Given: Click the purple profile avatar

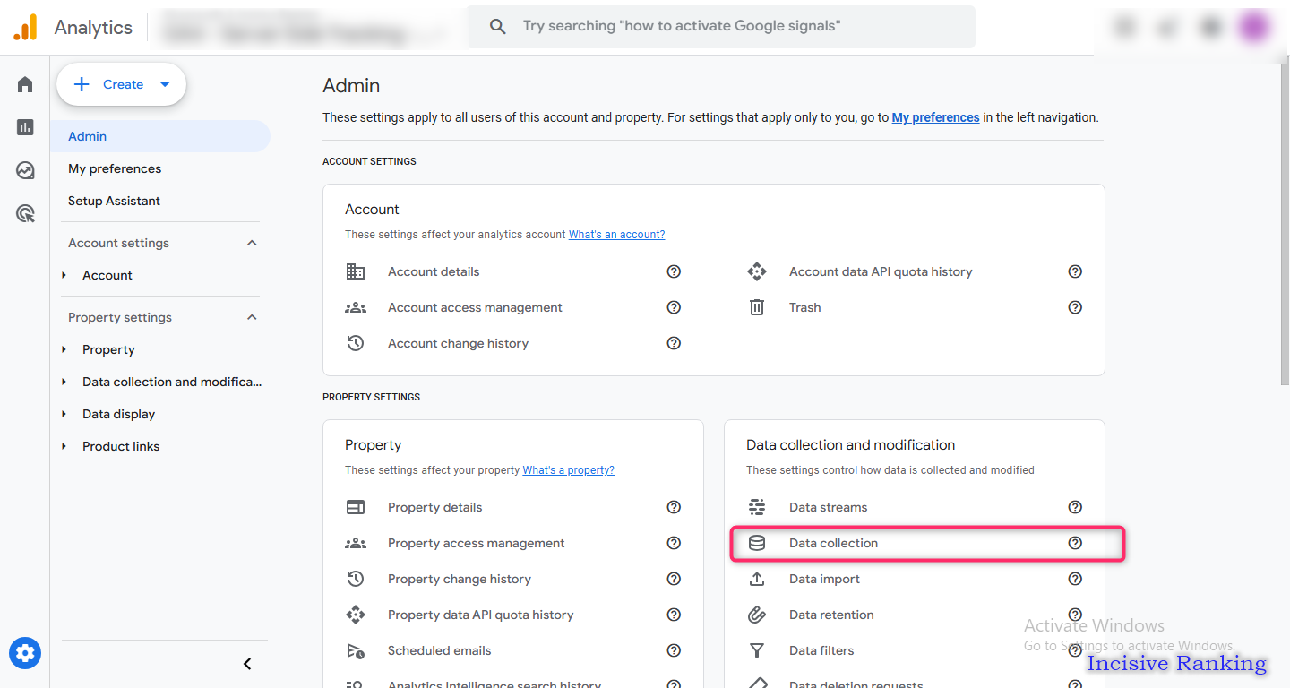Looking at the screenshot, I should pyautogui.click(x=1254, y=27).
